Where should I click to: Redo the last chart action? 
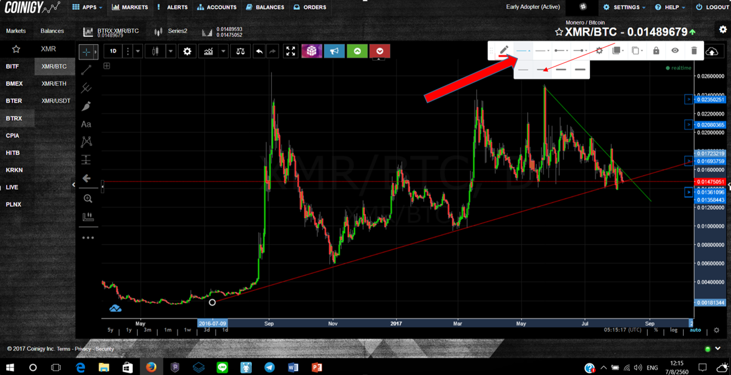click(x=273, y=51)
